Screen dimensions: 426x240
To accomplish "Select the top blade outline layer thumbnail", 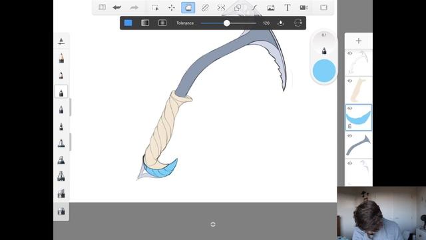I will pyautogui.click(x=359, y=63).
